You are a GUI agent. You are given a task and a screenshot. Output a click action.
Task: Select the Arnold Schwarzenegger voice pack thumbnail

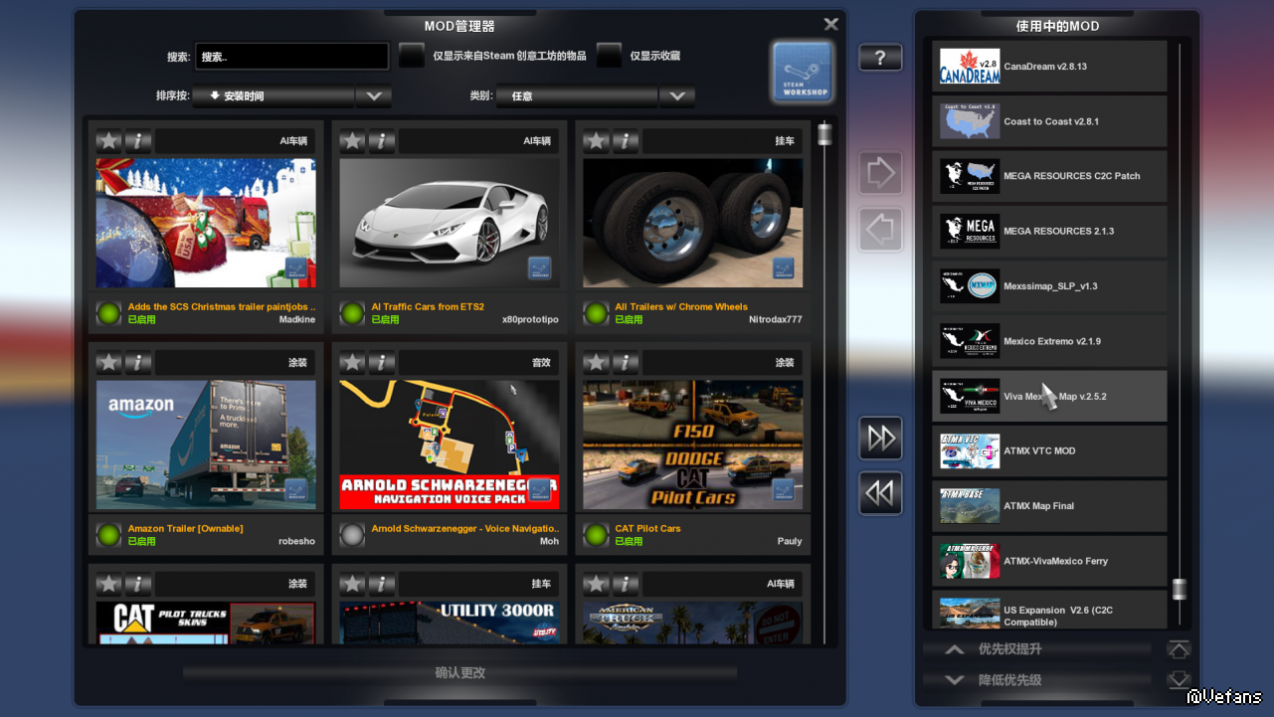click(x=450, y=445)
